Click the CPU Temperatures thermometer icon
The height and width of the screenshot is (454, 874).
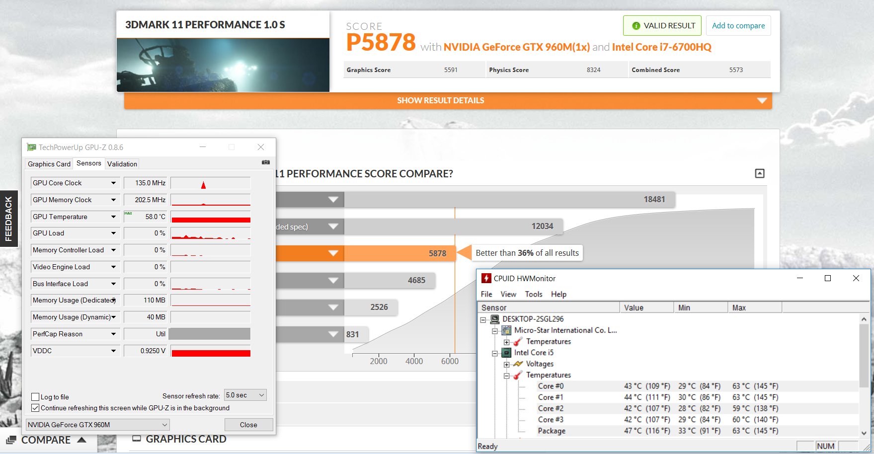pos(518,375)
